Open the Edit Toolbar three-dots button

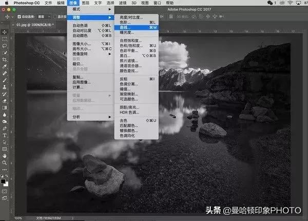[x=5, y=170]
